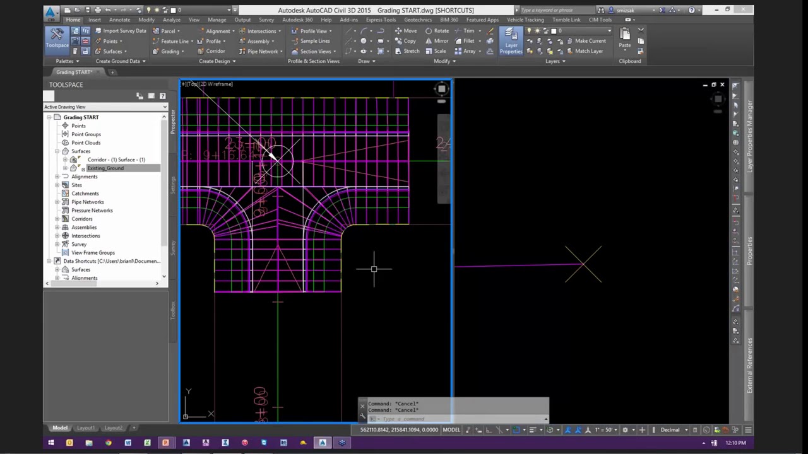Click the Windows Start button
Screen dimensions: 808x454
(x=50, y=443)
